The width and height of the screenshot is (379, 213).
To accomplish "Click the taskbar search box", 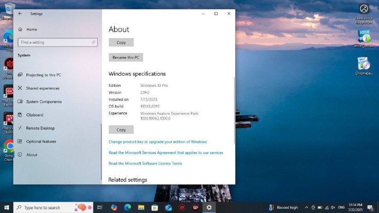I will click(53, 207).
